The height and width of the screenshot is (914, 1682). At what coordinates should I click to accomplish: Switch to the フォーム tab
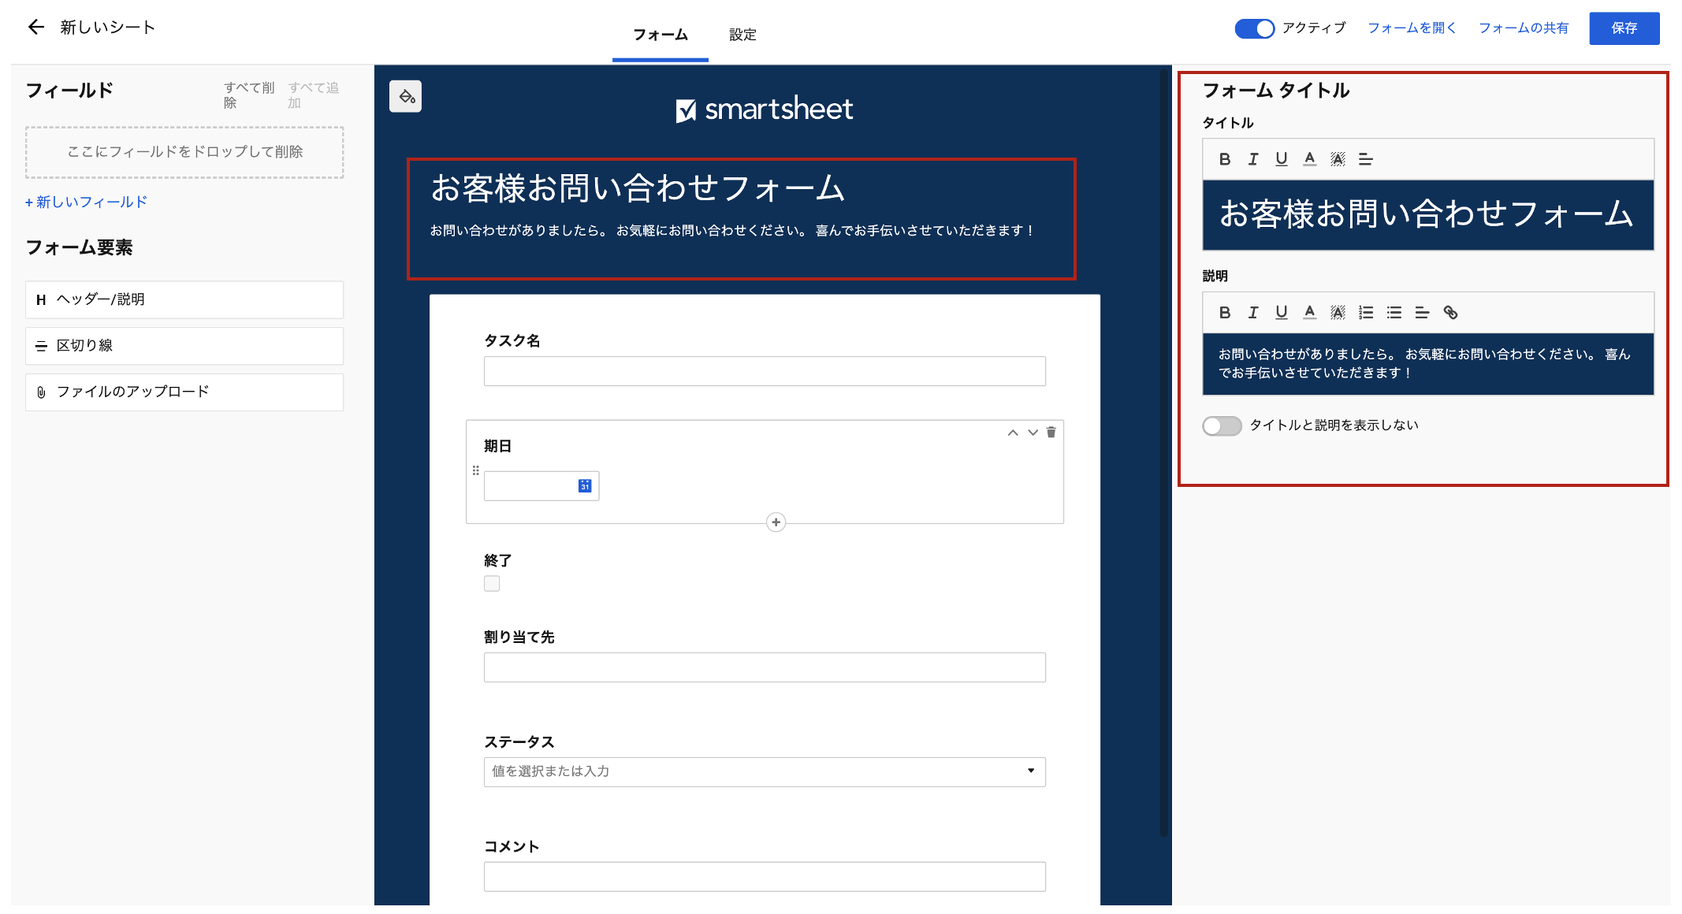pyautogui.click(x=661, y=35)
